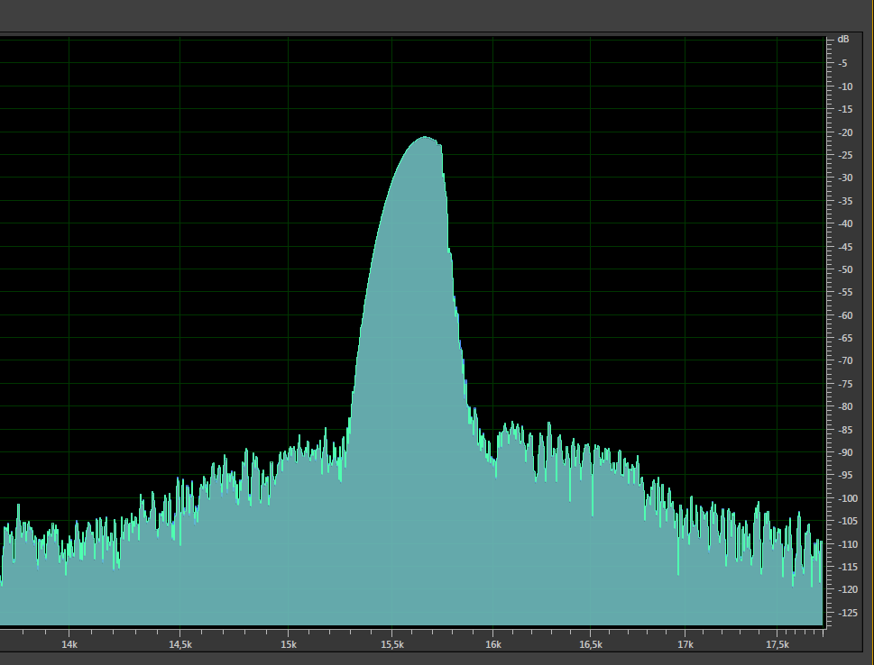Select the -15 dB scale label

point(845,109)
